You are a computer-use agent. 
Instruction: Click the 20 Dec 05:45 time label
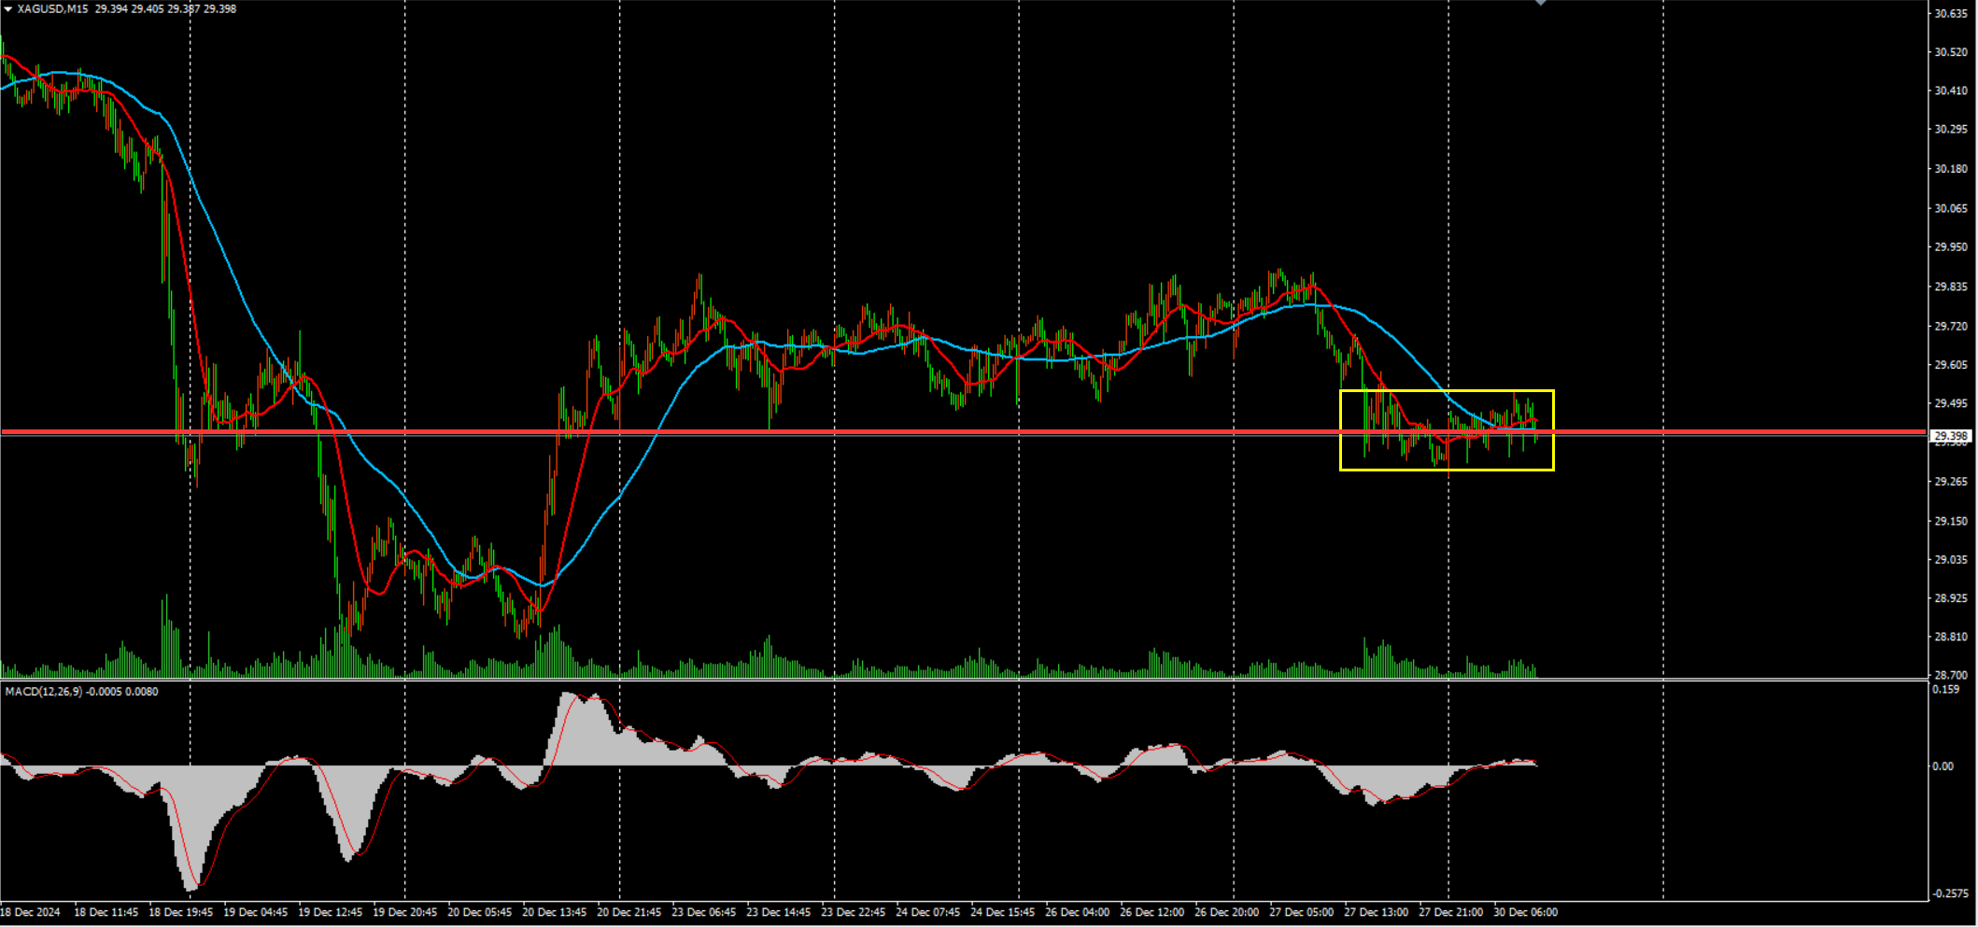(x=479, y=913)
